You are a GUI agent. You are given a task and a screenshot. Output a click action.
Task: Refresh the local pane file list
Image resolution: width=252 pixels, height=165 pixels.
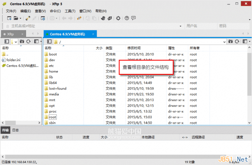pos(28,42)
